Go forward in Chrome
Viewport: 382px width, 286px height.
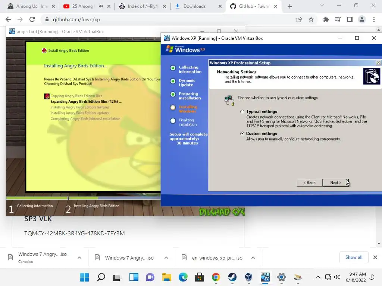[20, 19]
